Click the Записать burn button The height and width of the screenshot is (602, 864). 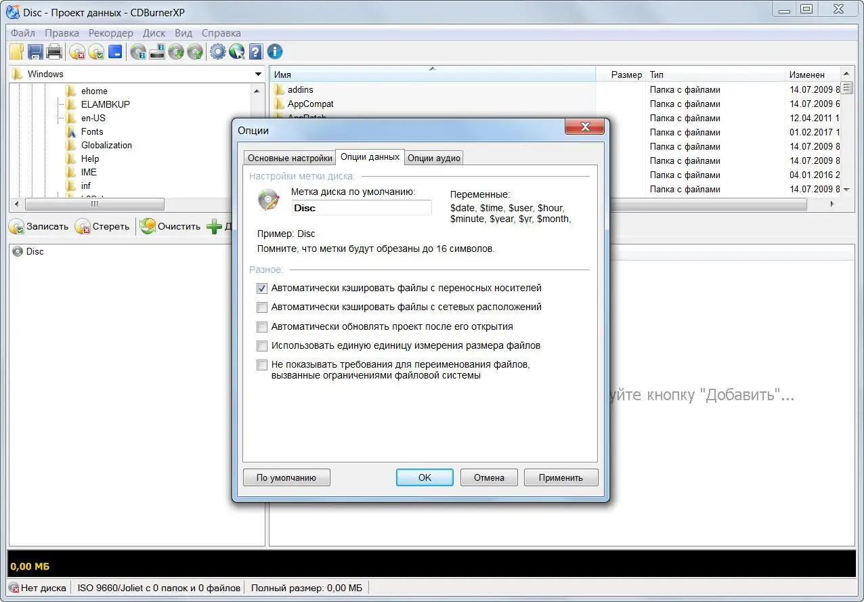39,226
